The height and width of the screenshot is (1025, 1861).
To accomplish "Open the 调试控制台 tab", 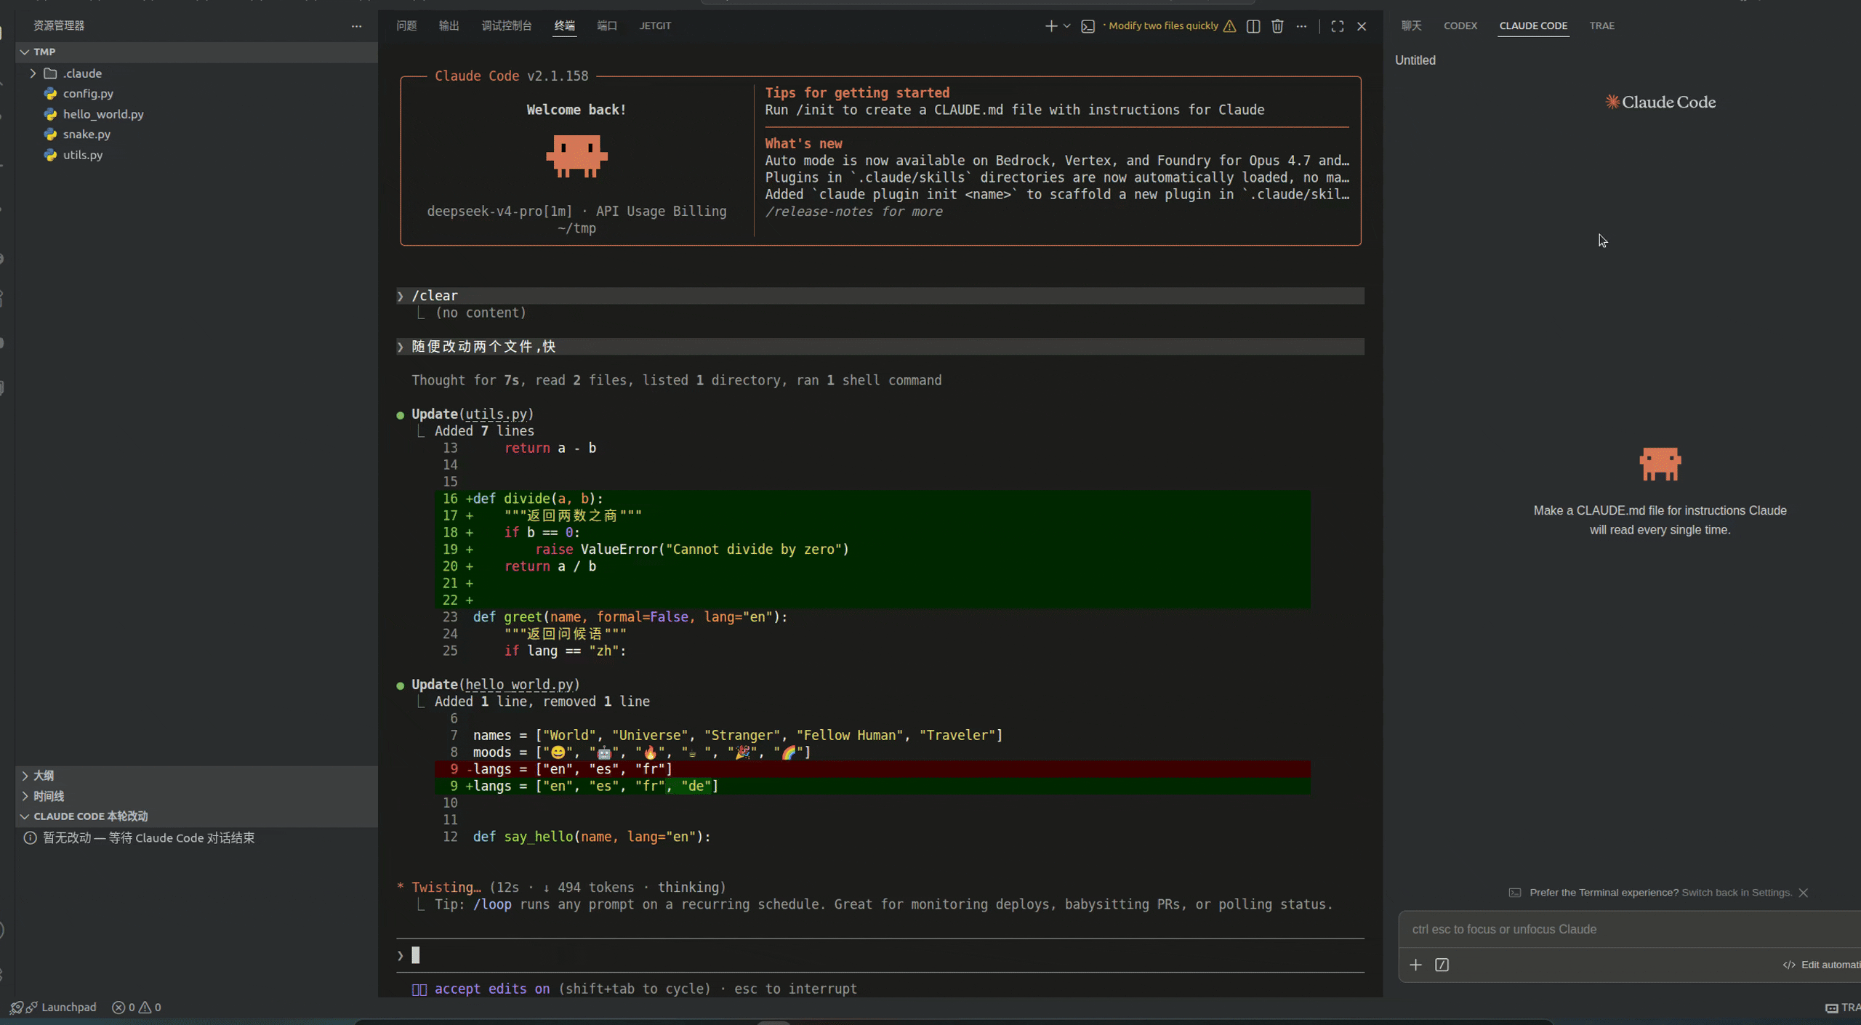I will (x=507, y=26).
